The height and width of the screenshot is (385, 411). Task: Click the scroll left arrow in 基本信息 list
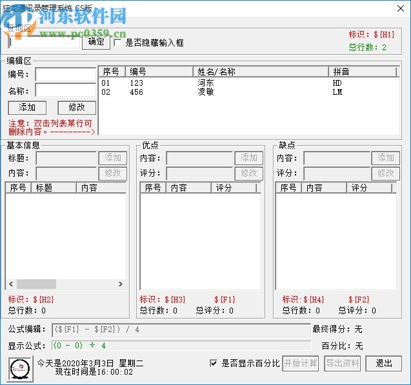(11, 284)
